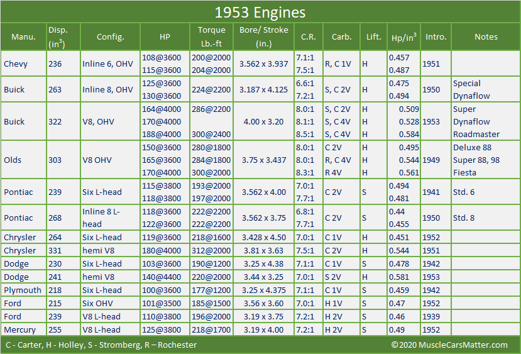Select the '218@1700' torque cell
The width and height of the screenshot is (521, 354).
(211, 329)
